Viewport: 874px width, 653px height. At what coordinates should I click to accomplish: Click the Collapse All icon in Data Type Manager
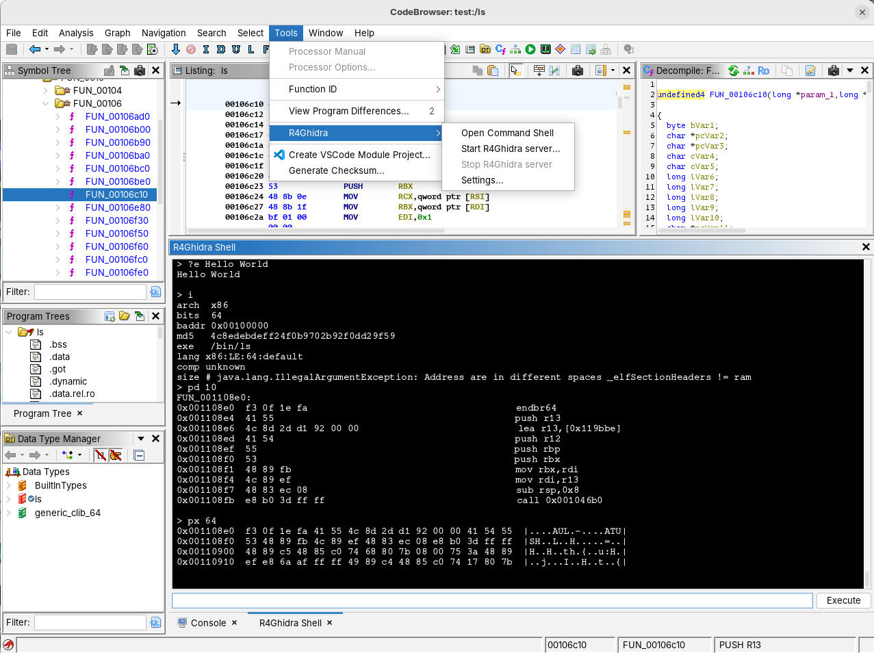coord(139,455)
